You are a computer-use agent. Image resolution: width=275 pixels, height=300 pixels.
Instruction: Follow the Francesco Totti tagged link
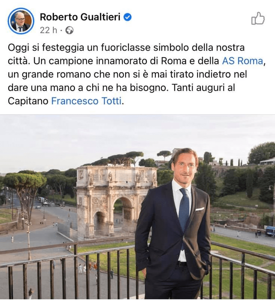coord(86,101)
